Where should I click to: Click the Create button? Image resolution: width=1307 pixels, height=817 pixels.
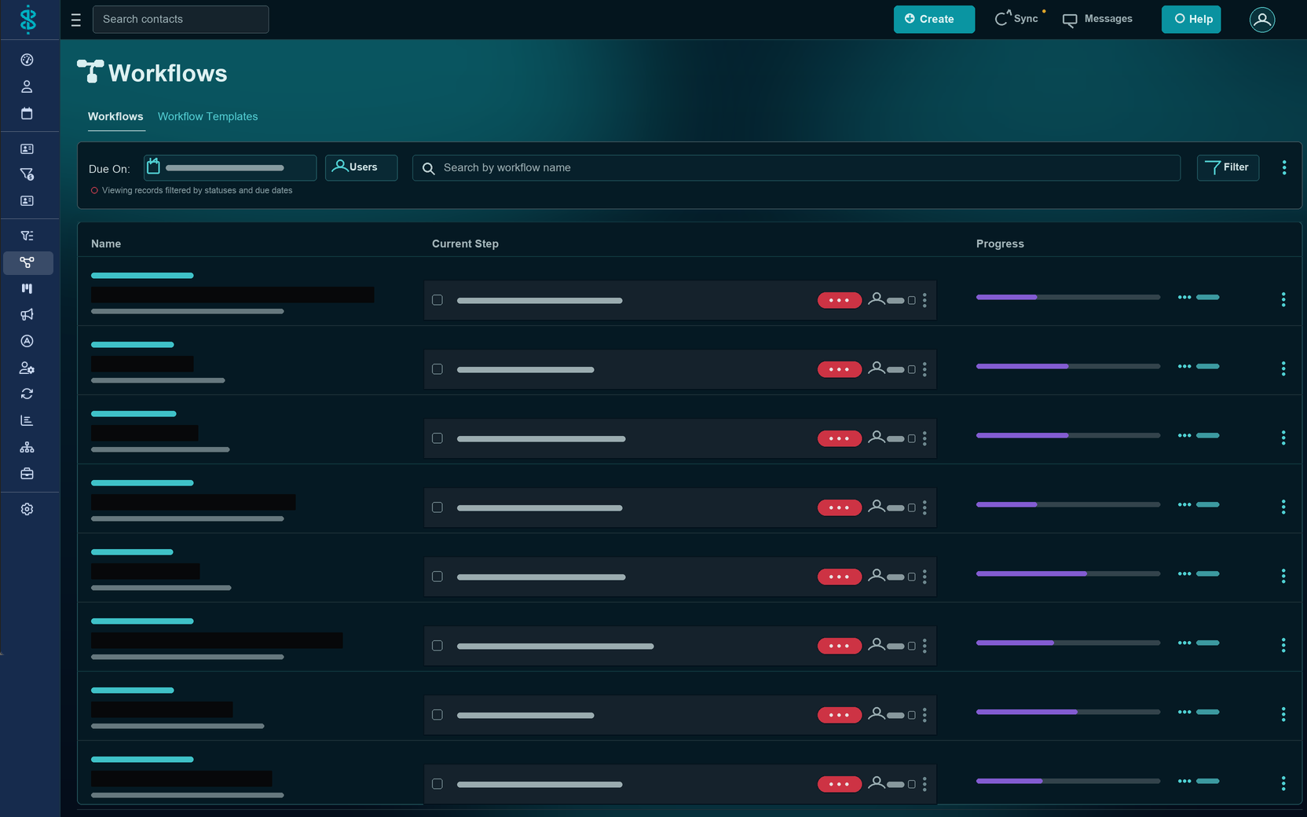click(934, 19)
